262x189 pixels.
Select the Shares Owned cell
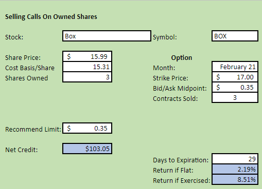coord(87,77)
